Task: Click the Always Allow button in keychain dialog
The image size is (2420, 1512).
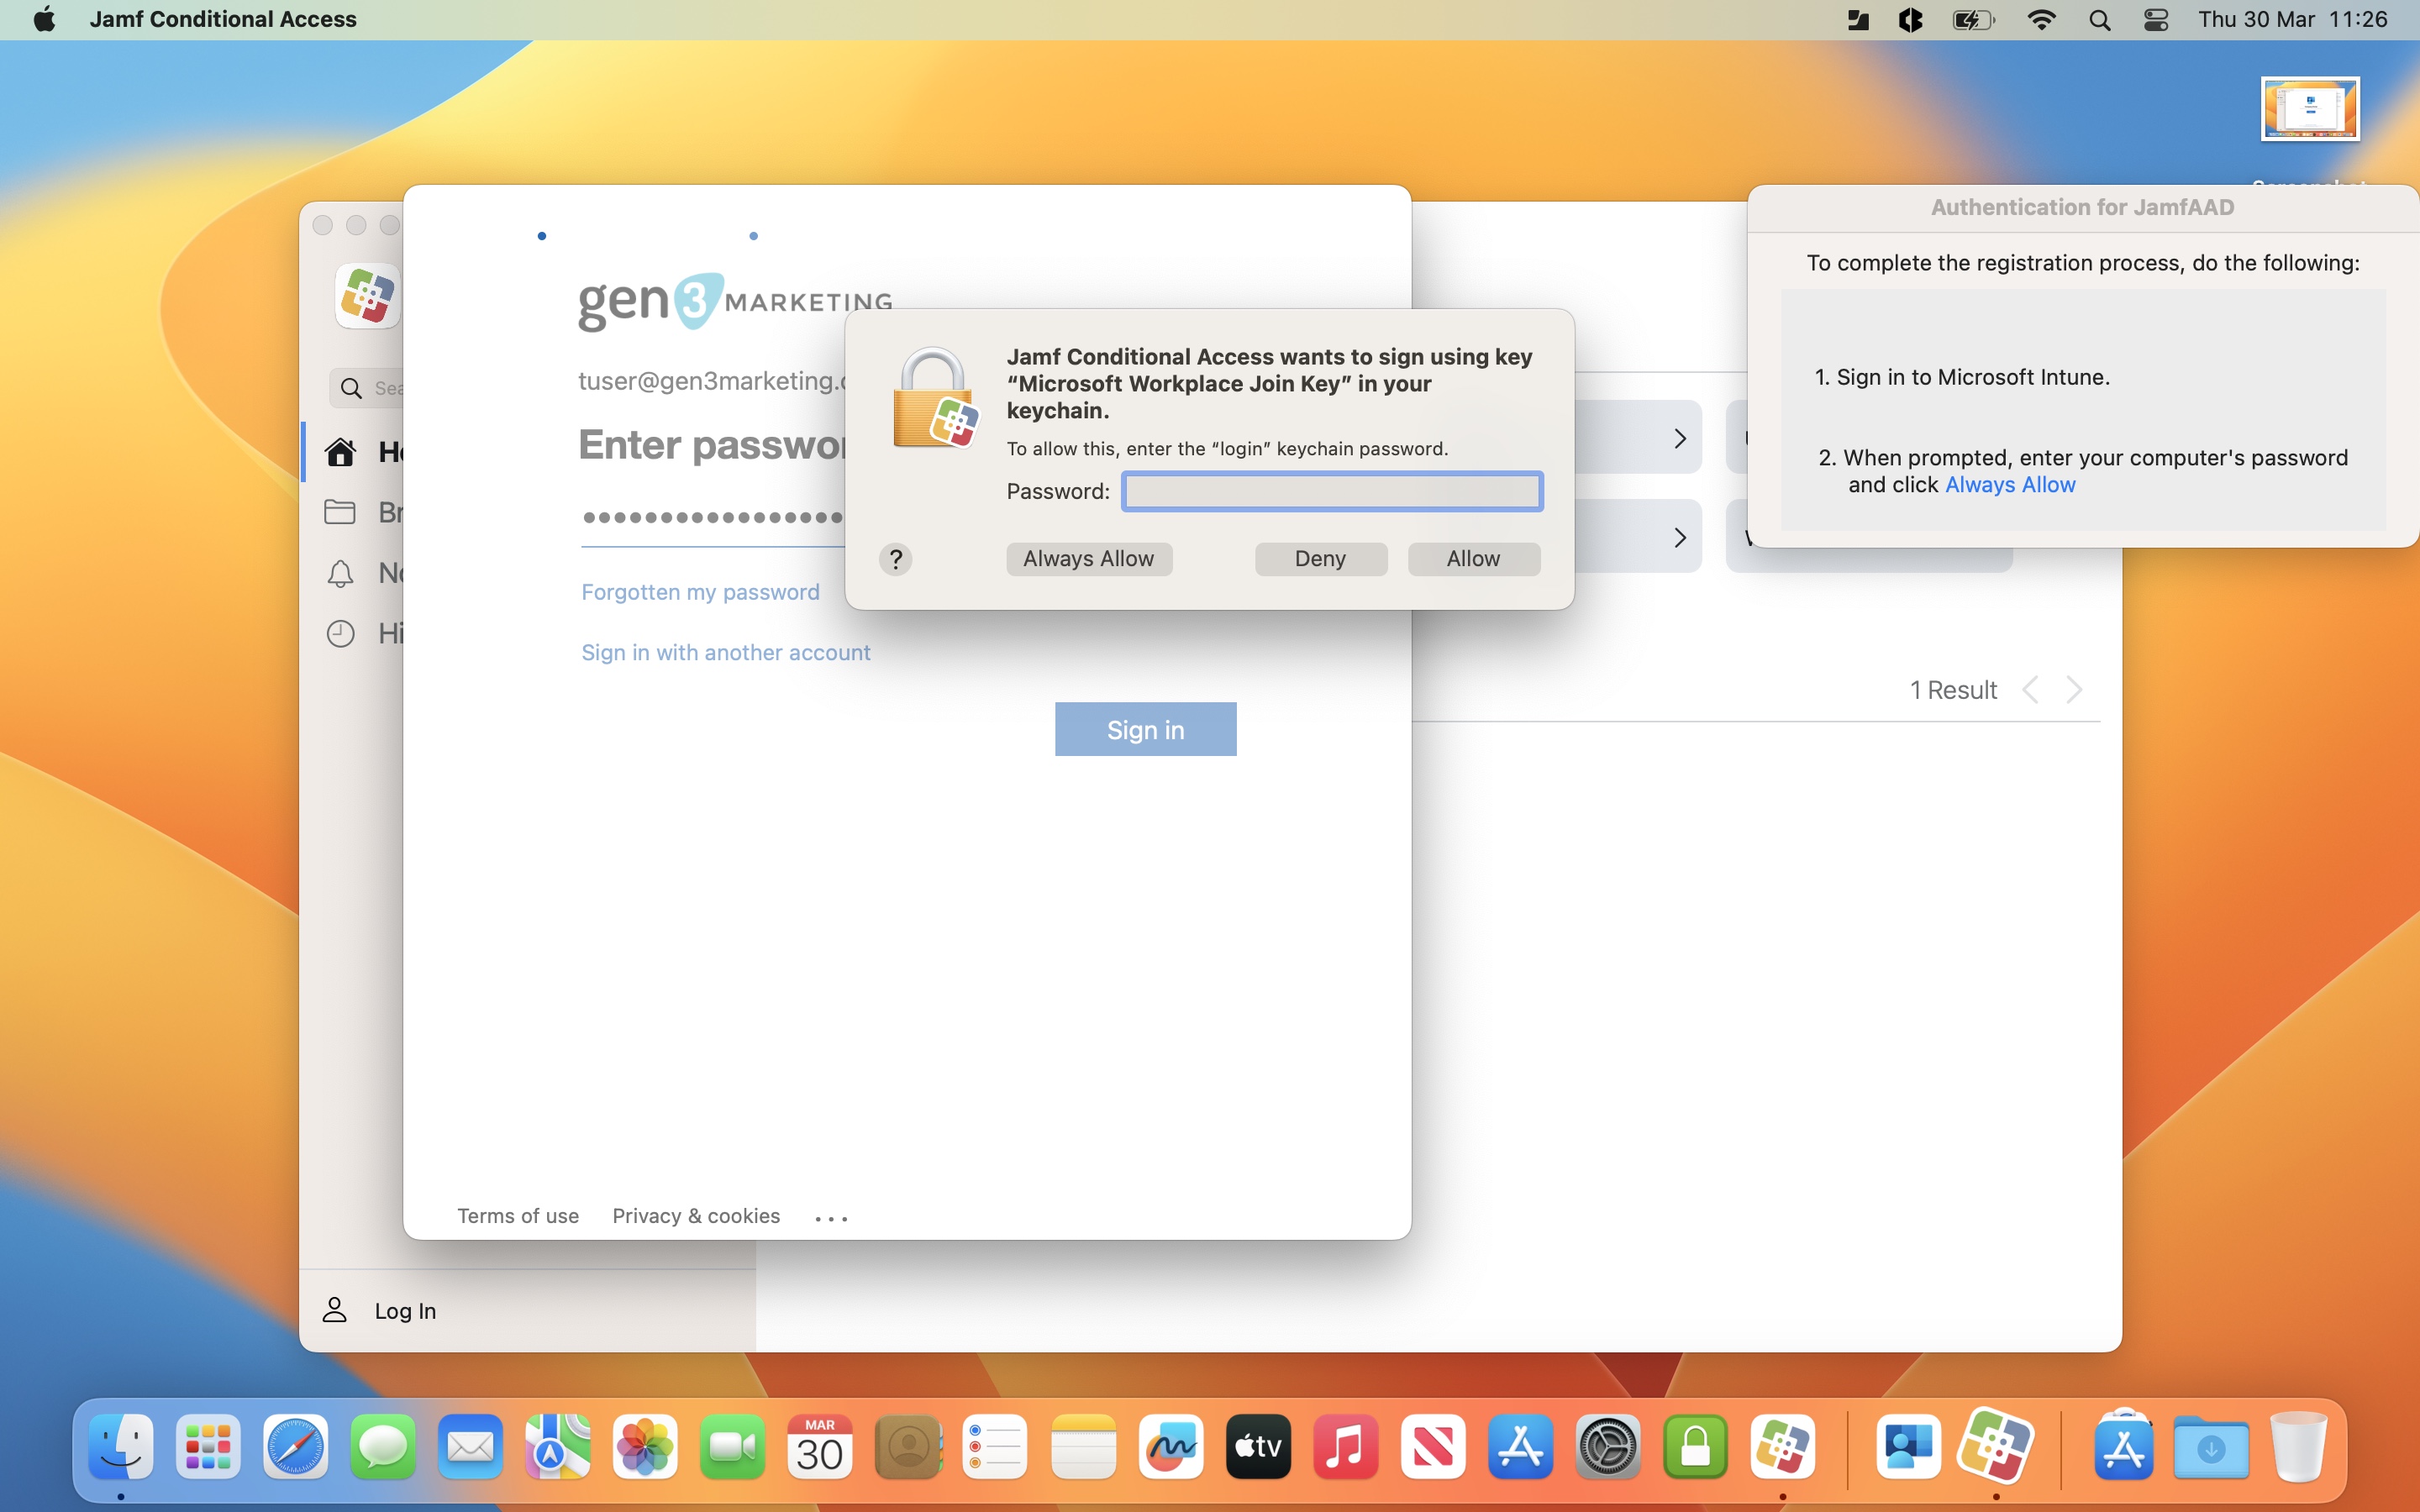Action: click(1088, 559)
